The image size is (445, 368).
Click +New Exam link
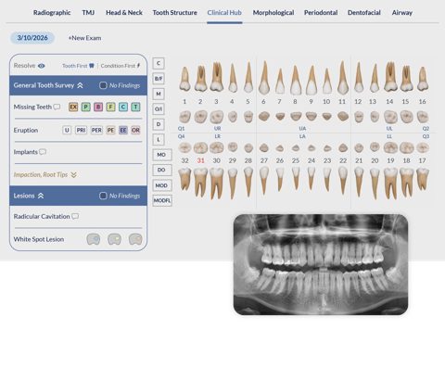pyautogui.click(x=84, y=38)
